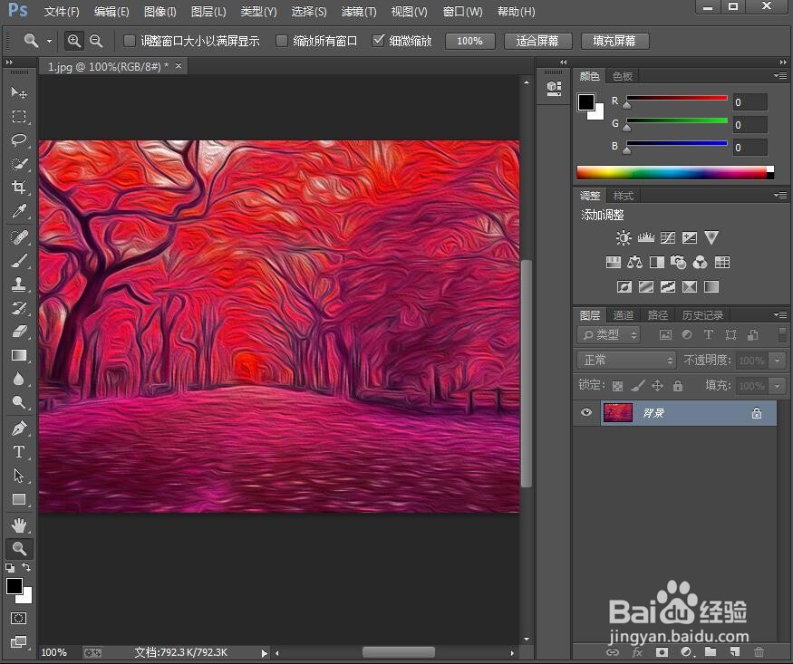
Task: Toggle pixel layer filter
Action: tap(665, 334)
